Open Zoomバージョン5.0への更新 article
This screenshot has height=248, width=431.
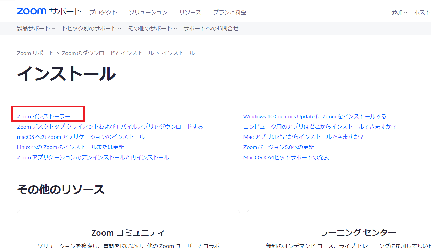coord(278,147)
